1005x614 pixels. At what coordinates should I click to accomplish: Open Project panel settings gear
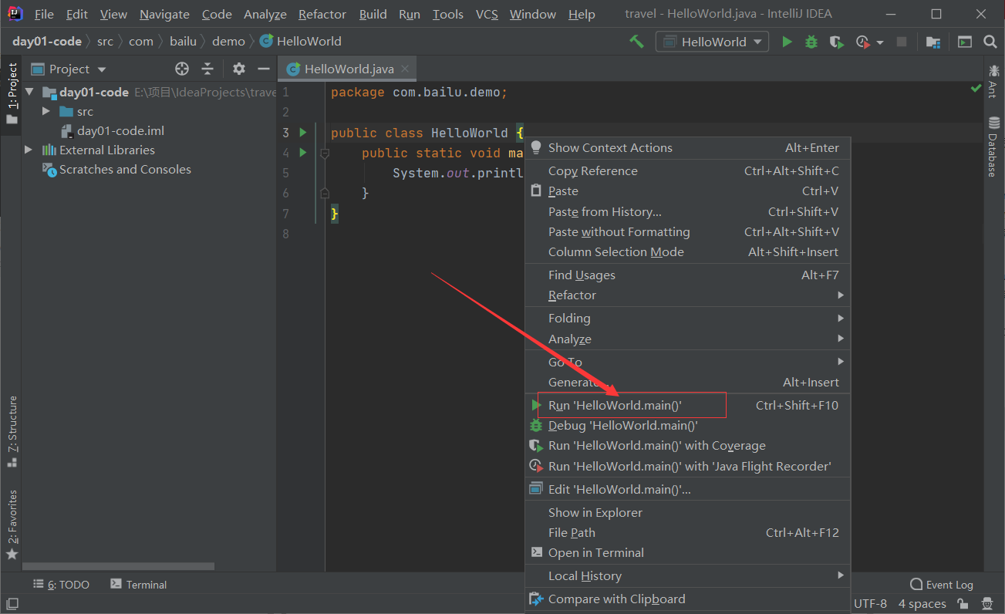click(x=239, y=69)
